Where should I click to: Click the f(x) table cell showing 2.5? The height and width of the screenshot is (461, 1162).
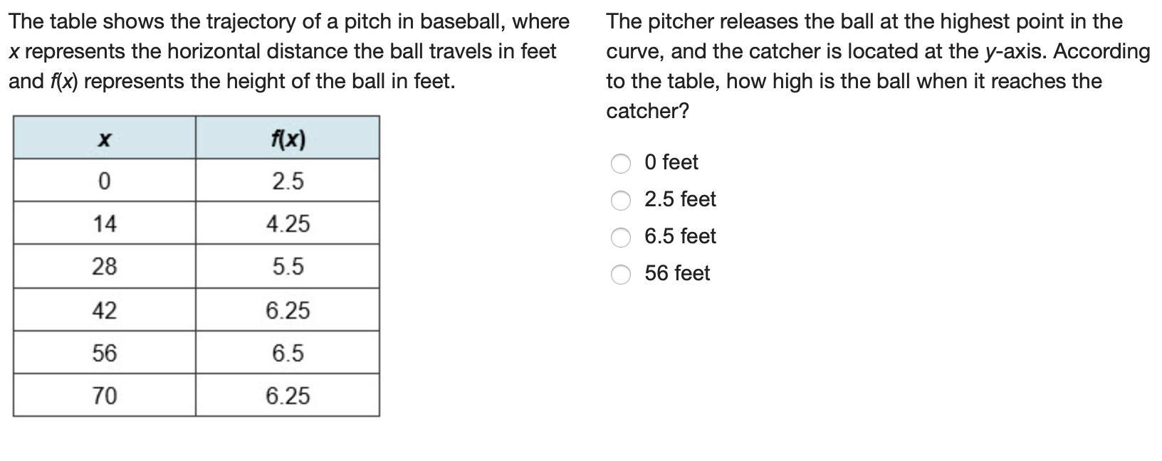pos(288,181)
